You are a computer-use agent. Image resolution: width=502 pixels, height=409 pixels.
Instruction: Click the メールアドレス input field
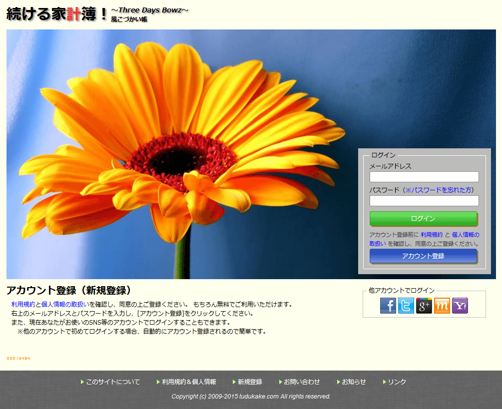coord(424,177)
